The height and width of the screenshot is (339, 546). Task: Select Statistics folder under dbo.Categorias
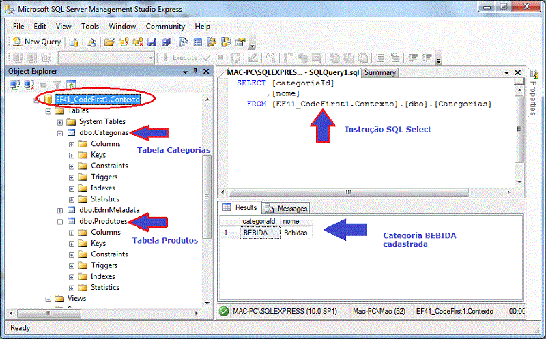click(x=105, y=198)
